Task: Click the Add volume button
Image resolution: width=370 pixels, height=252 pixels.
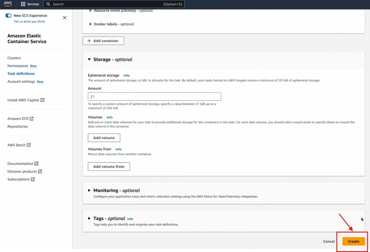Action: [104, 138]
